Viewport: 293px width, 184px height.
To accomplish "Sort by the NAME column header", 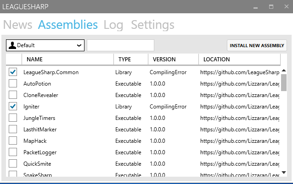I will [x=68, y=60].
